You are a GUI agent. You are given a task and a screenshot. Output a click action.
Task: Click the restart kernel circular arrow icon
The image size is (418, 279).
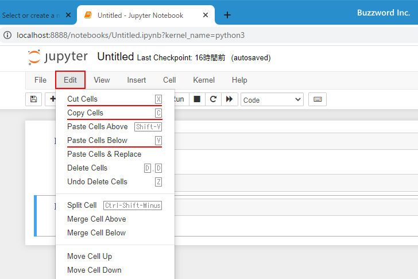coord(213,99)
